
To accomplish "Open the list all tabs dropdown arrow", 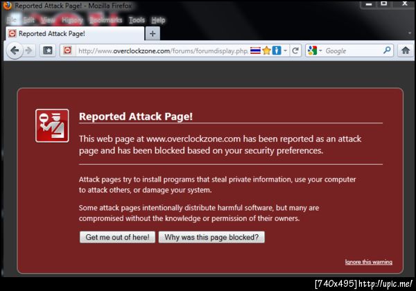I will click(410, 33).
